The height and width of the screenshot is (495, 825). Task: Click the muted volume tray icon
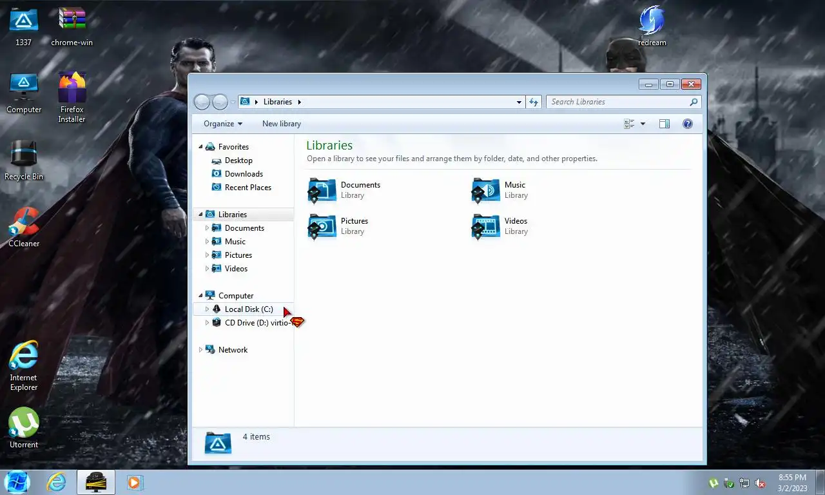coord(760,483)
